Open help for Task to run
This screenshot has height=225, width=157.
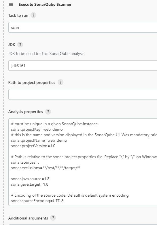point(33,15)
